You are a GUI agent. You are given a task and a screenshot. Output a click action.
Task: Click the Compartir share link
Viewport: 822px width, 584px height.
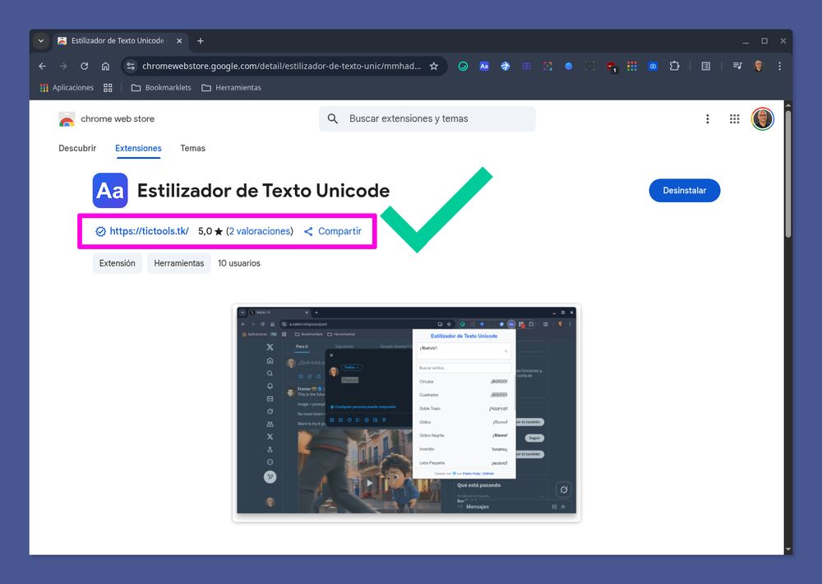click(x=333, y=231)
